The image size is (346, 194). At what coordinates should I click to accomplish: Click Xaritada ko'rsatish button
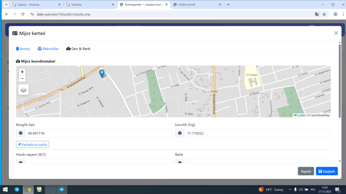coord(32,145)
